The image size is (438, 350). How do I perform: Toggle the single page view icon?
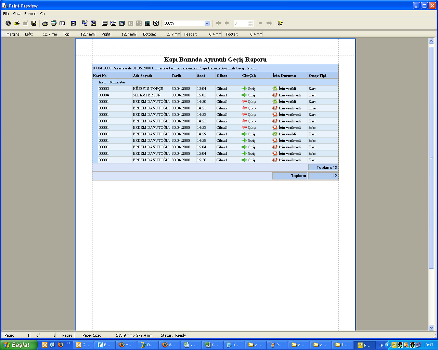click(122, 23)
